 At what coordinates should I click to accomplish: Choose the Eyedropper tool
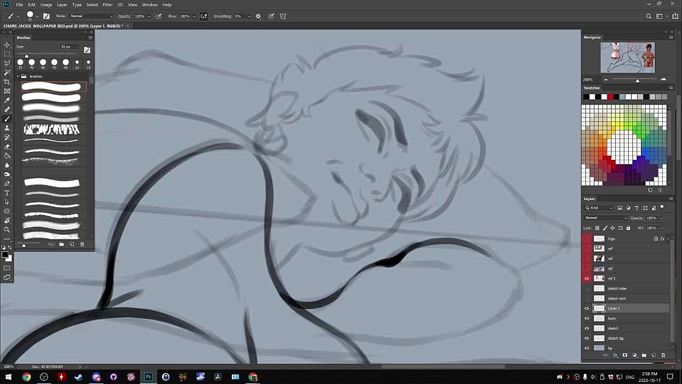(x=7, y=100)
